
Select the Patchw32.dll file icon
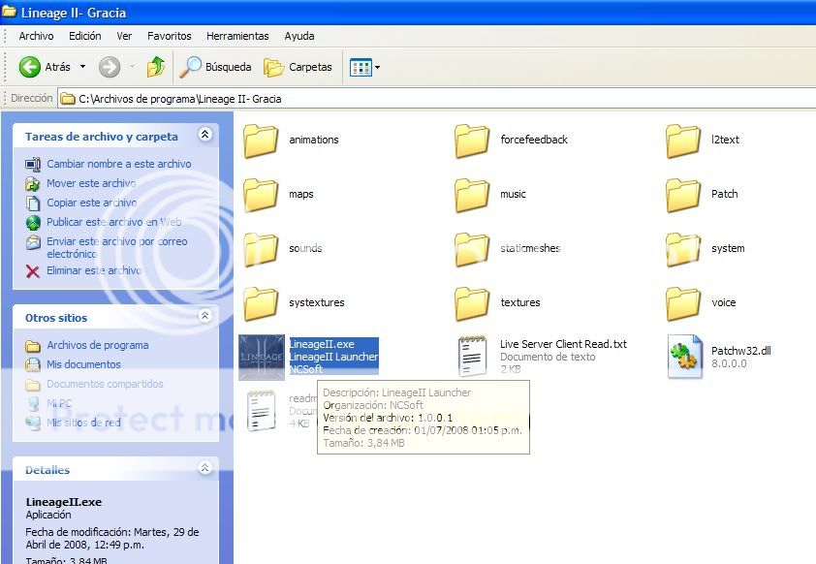click(x=684, y=357)
